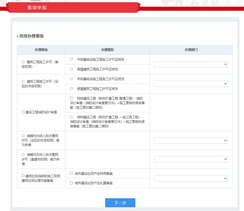Image resolution: width=244 pixels, height=211 pixels.
Task: Tick 建筑垃圾消纳和施工现场建筑垃圾处理方案备案 checkbox
Action: (23, 176)
